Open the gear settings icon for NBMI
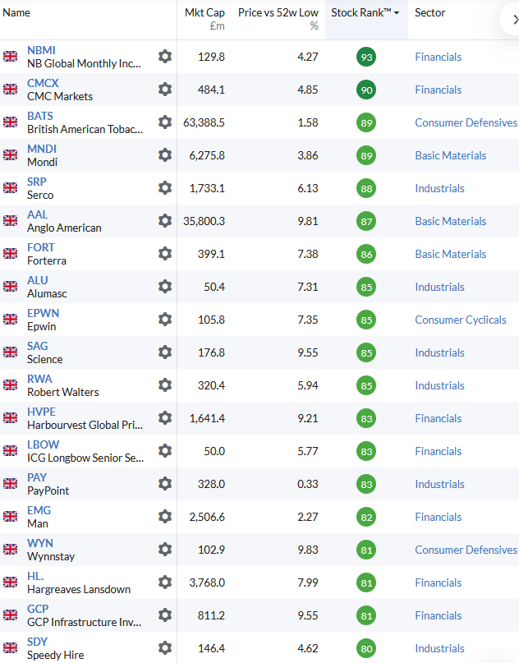 [x=165, y=56]
